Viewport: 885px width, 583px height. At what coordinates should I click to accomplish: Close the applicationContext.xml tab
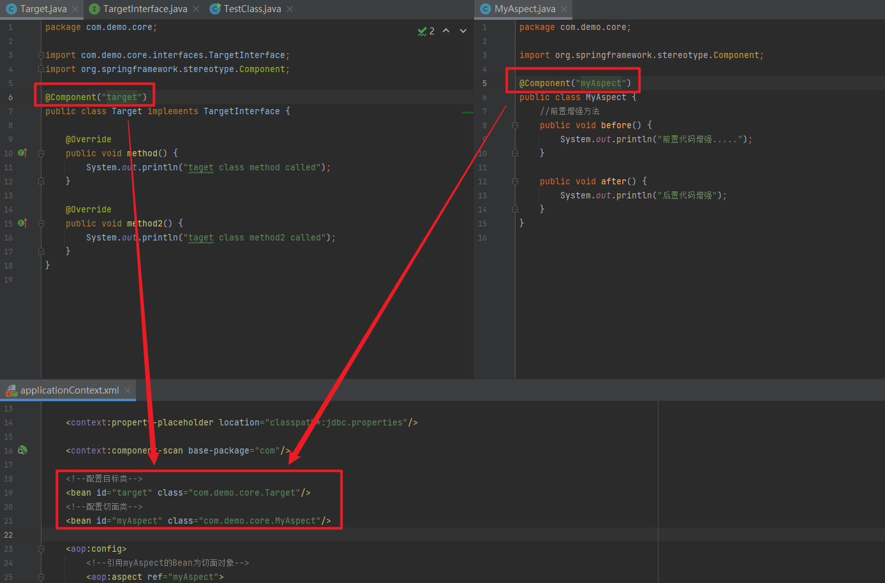point(128,390)
